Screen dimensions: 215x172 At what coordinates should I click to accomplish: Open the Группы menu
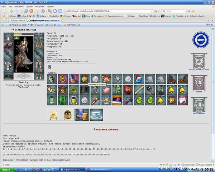click(29, 6)
